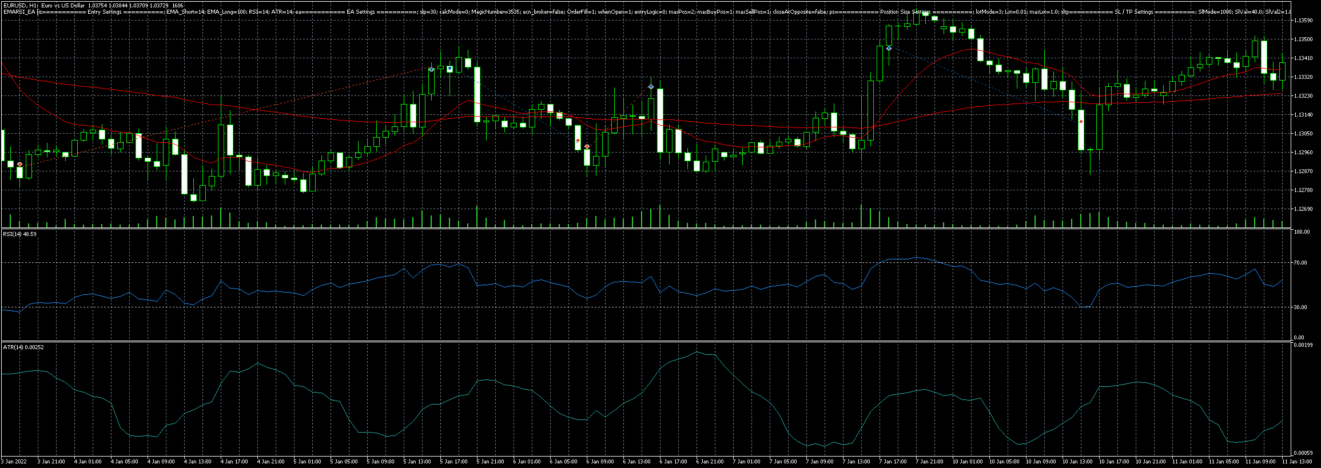Click the 4 Jan 09:00 time axis label

pos(161,461)
